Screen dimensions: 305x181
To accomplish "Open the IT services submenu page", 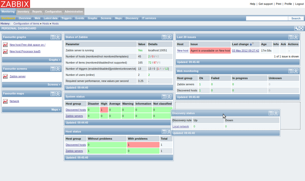I will 149,18.
